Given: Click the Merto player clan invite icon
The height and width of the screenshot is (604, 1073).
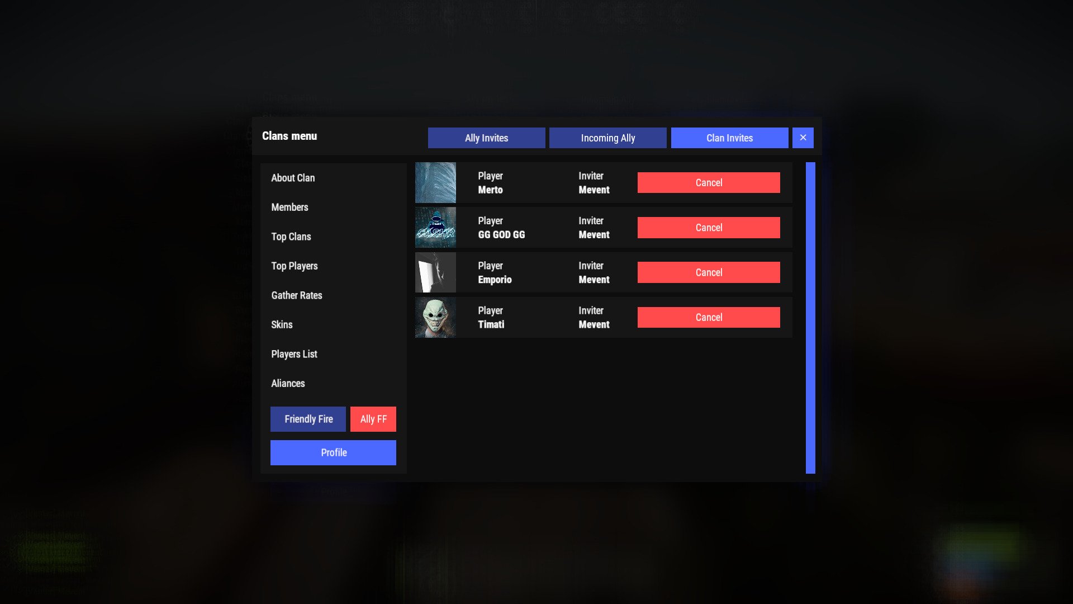Looking at the screenshot, I should [435, 182].
